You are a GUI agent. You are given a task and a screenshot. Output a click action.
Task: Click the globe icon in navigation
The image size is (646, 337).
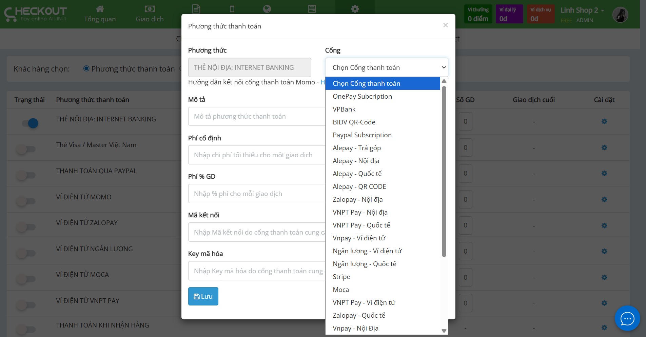pyautogui.click(x=267, y=9)
